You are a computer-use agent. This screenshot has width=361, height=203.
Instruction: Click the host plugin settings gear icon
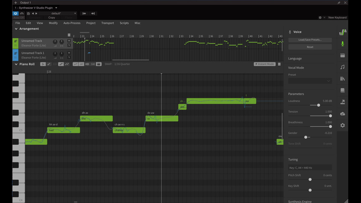[320, 18]
